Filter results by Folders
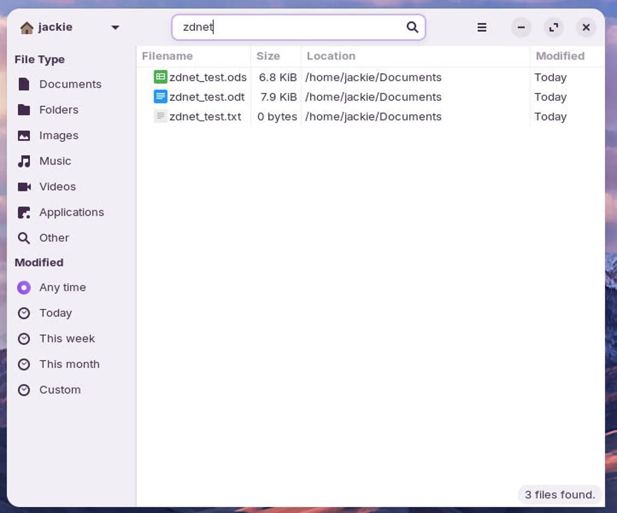 [59, 110]
